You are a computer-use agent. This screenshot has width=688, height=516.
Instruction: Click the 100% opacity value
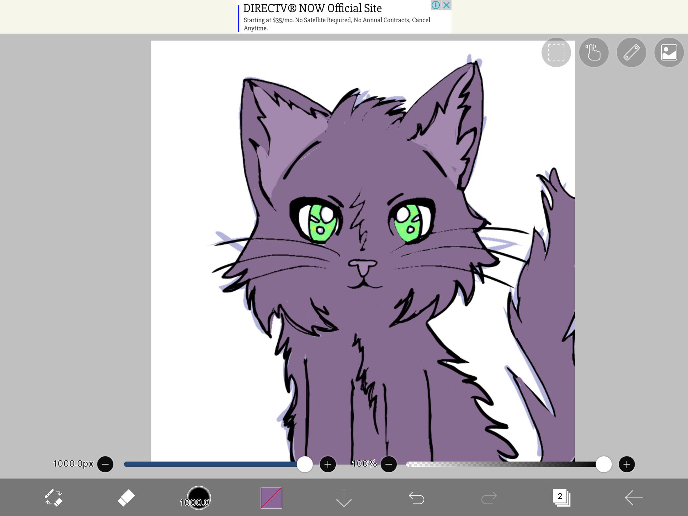364,464
